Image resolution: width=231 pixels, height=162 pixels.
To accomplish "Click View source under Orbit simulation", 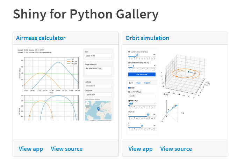I will tap(176, 149).
